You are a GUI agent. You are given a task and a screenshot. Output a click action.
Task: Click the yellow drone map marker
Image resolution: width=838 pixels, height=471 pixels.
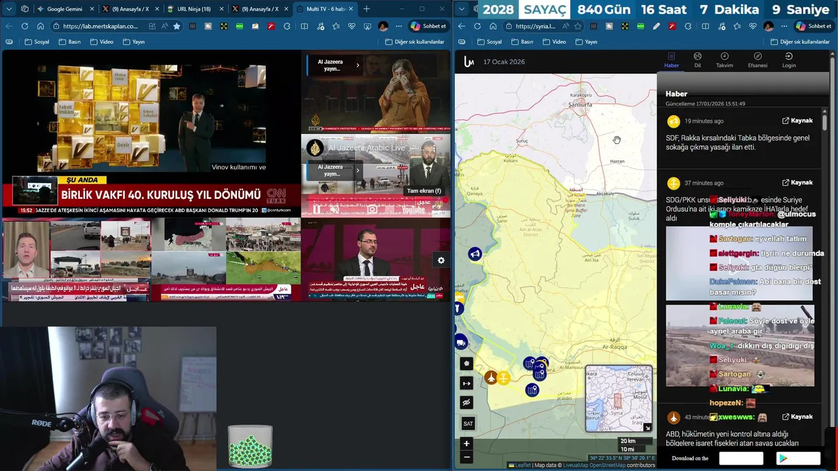(503, 378)
